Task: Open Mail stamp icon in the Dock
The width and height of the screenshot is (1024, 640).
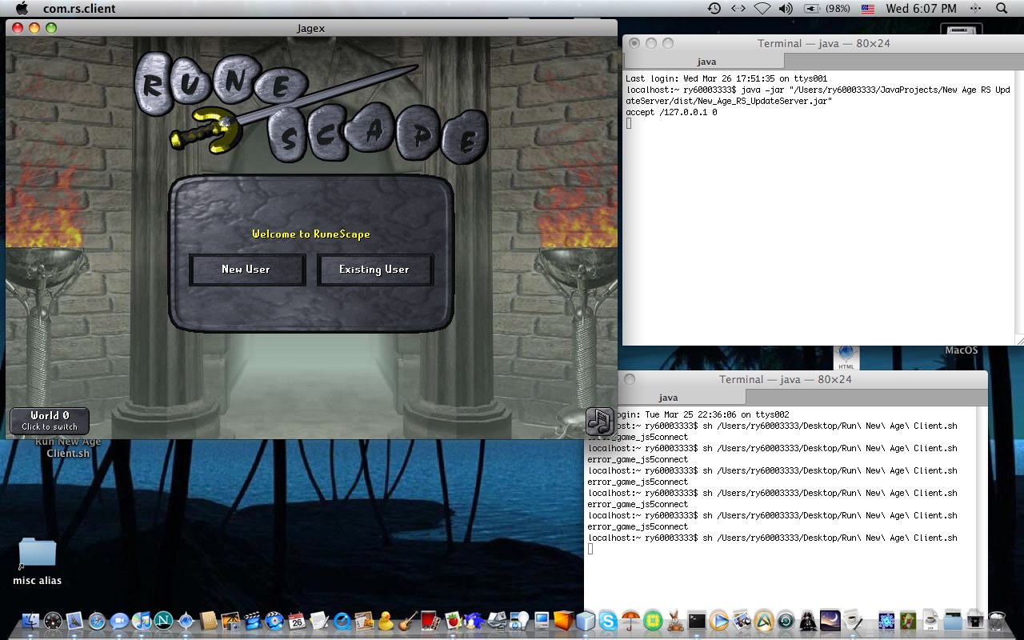Action: (x=74, y=620)
